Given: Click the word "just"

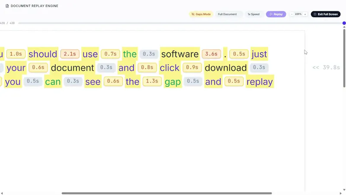Looking at the screenshot, I should 259,54.
